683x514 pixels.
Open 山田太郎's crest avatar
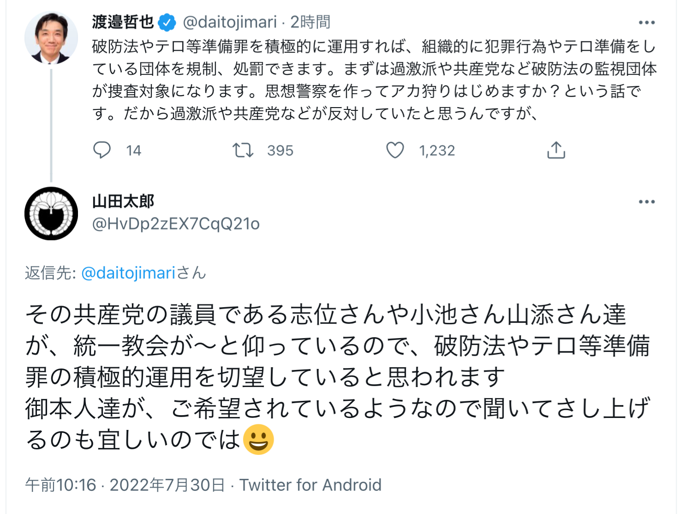[51, 213]
